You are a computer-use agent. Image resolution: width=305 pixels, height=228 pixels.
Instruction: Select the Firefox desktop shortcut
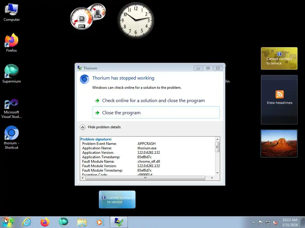[12, 43]
